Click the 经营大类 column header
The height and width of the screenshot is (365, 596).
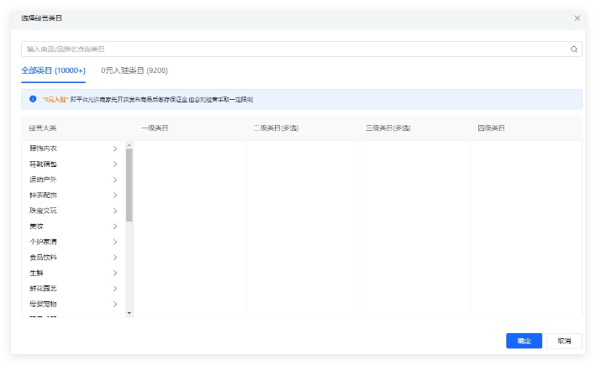(x=43, y=128)
